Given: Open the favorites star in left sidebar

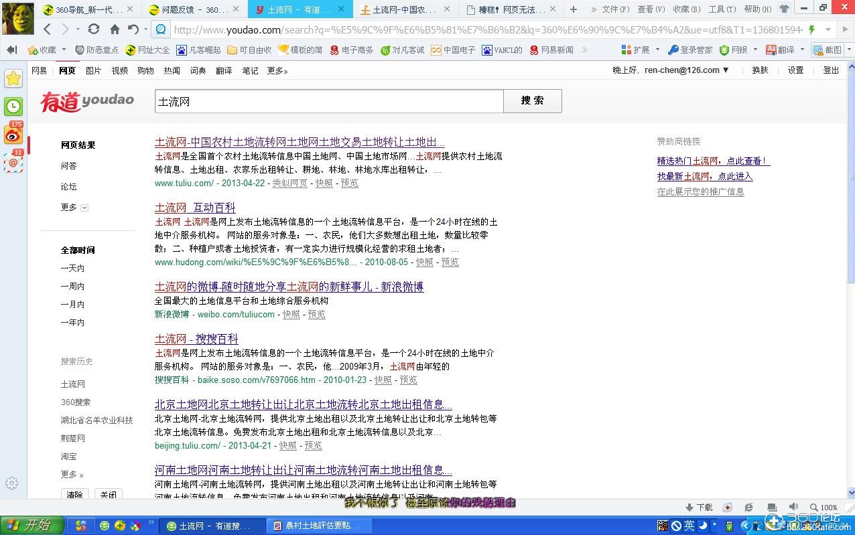Looking at the screenshot, I should (x=13, y=78).
